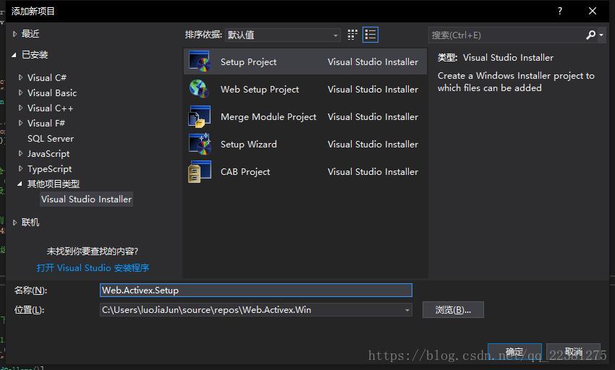This screenshot has width=615, height=370.
Task: Click the search magnifier icon
Action: (x=590, y=35)
